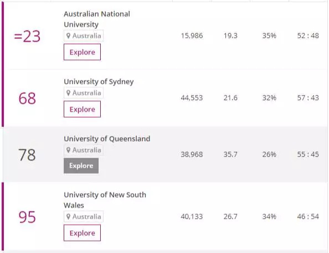Open the Australian National University name link
The width and height of the screenshot is (329, 253).
[x=97, y=19]
